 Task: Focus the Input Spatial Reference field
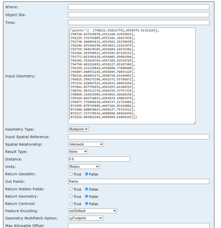point(139,137)
